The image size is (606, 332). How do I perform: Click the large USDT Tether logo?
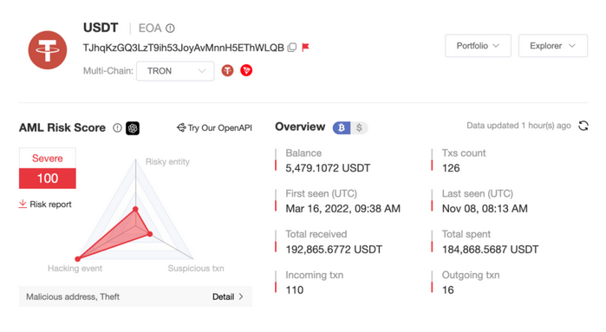click(x=48, y=50)
